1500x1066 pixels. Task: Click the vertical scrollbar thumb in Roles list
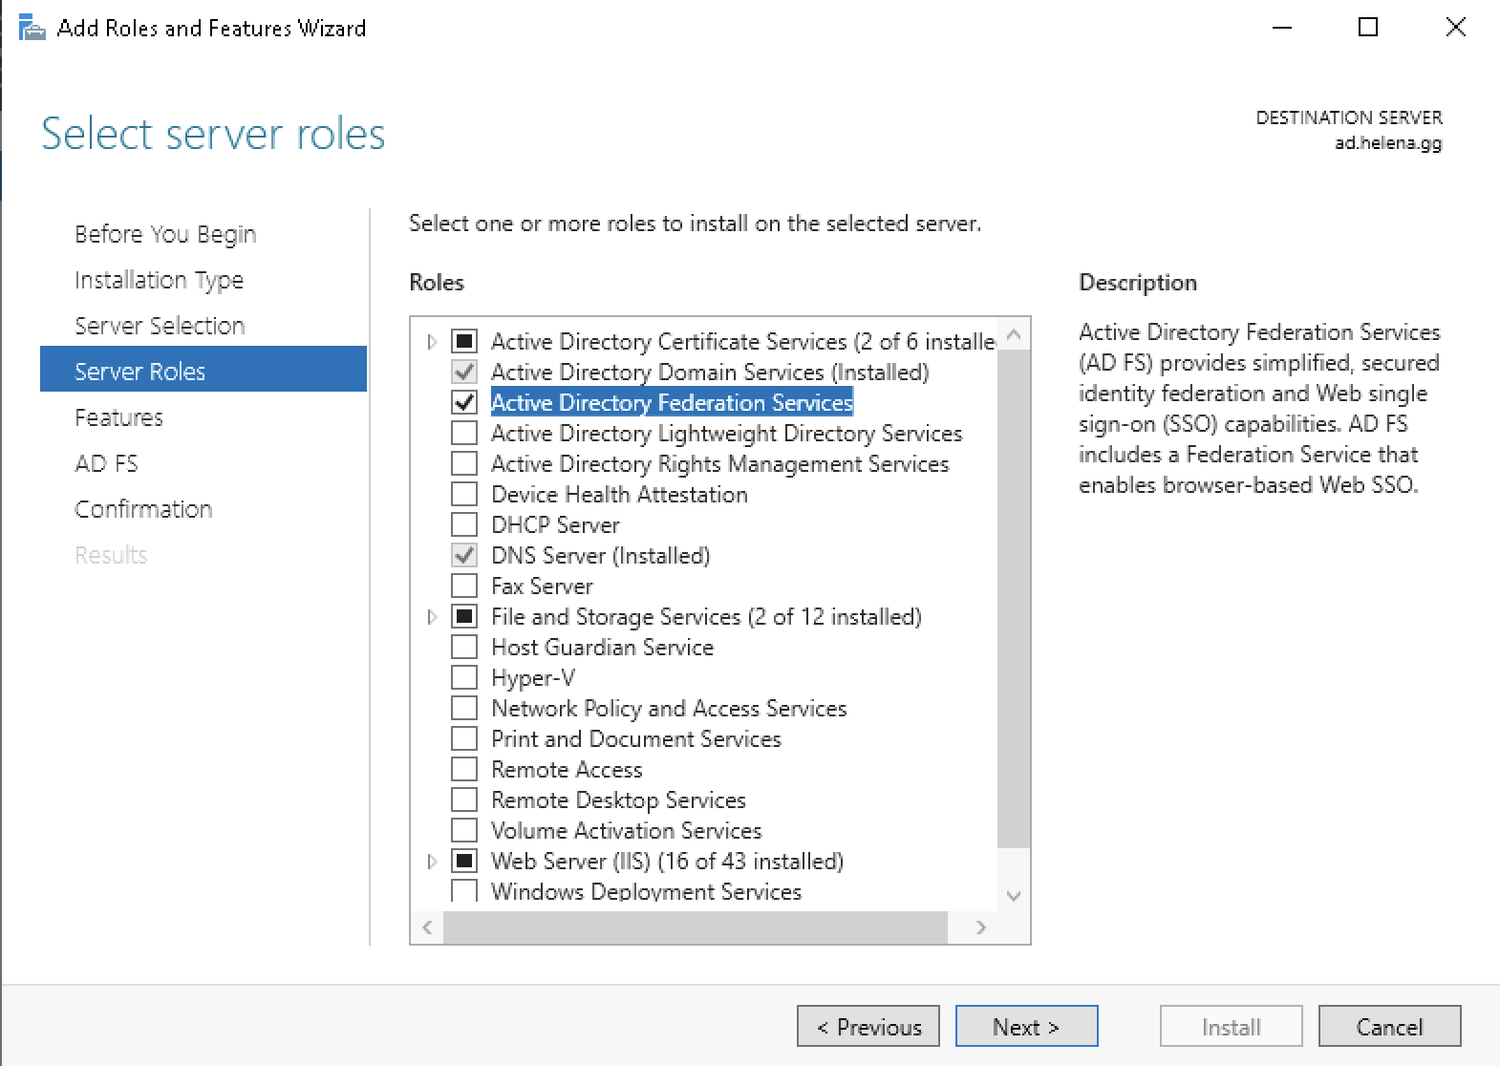click(1014, 597)
